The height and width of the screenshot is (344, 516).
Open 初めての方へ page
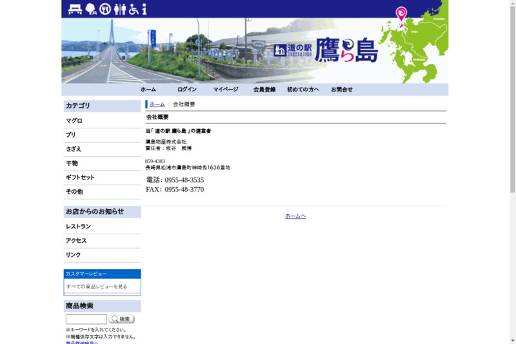pos(303,90)
